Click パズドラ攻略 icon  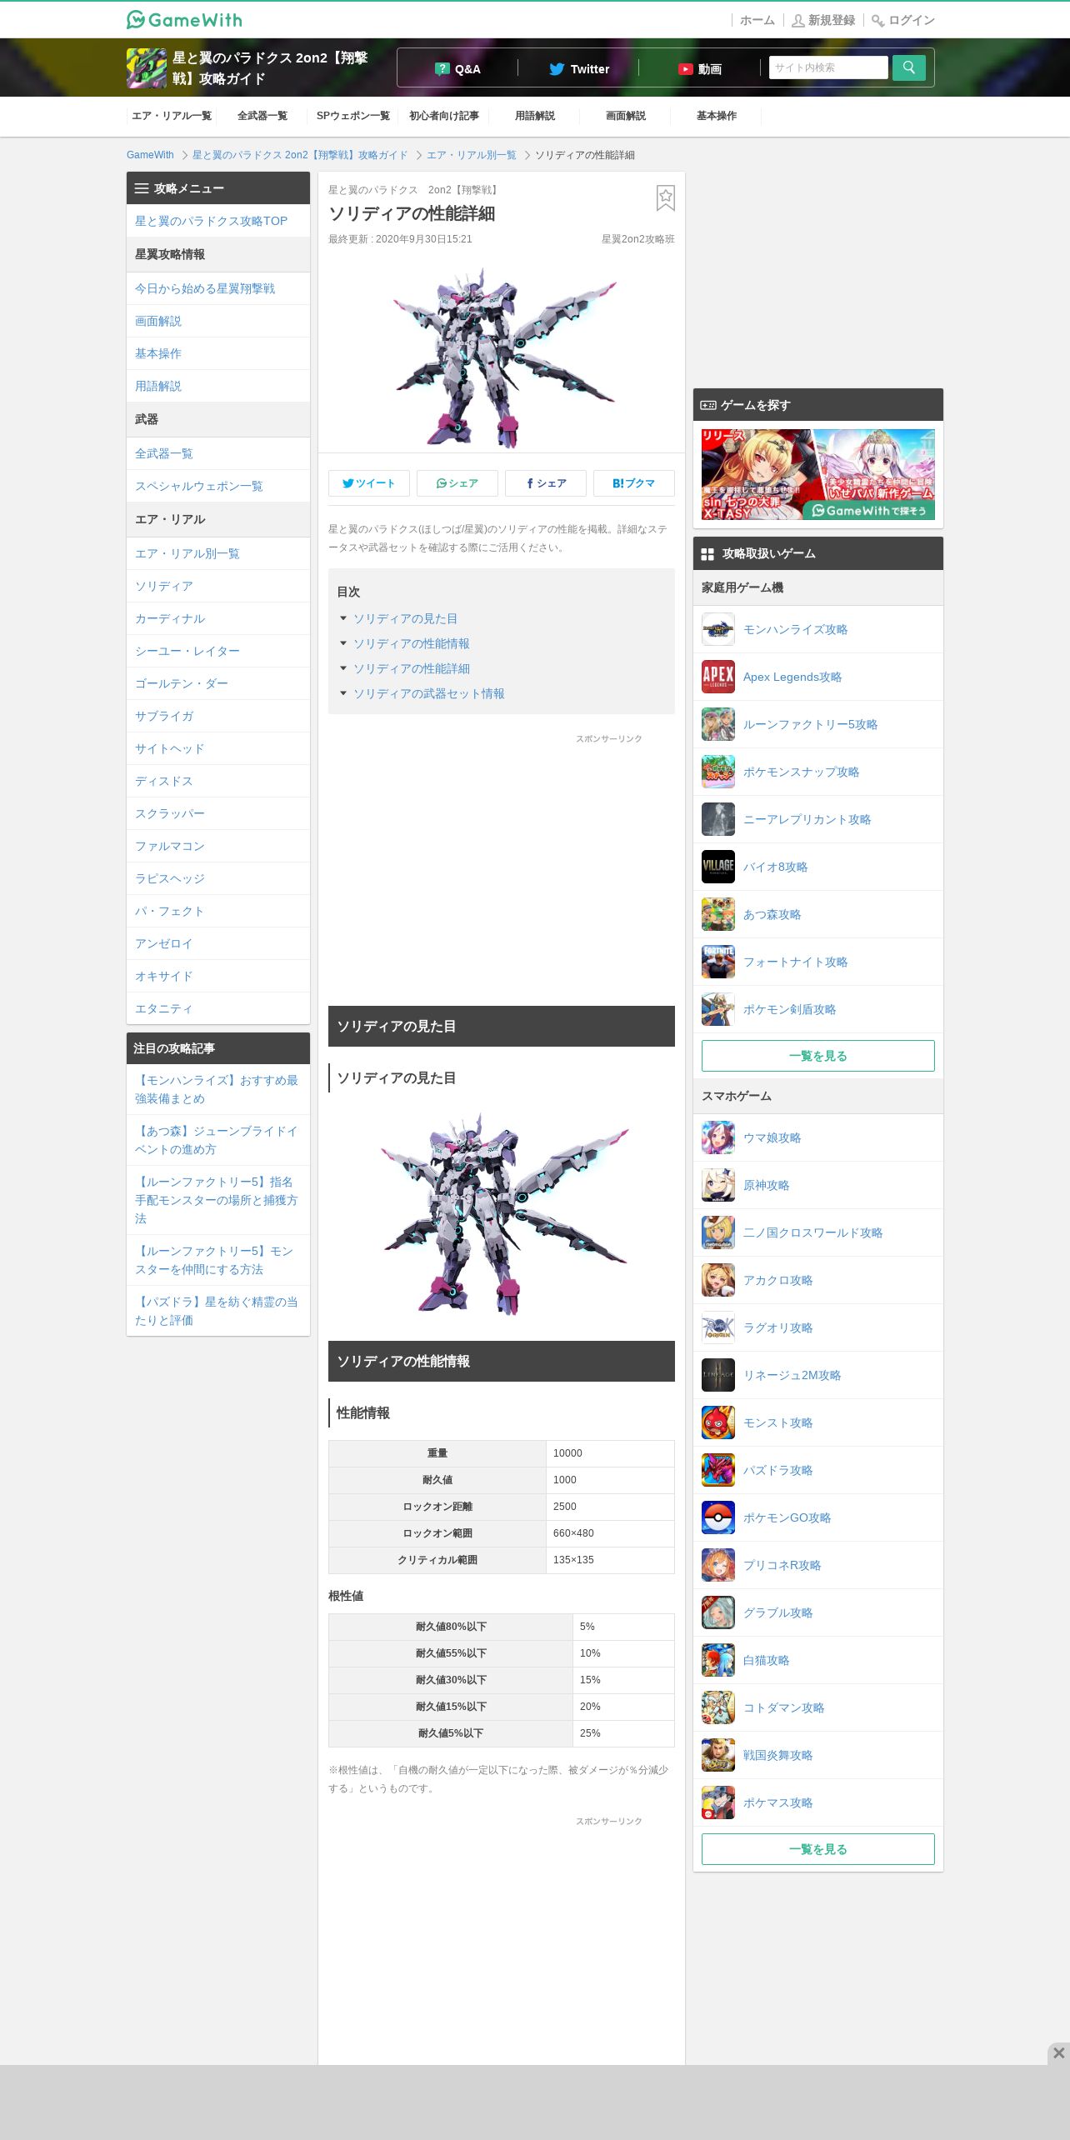717,1470
